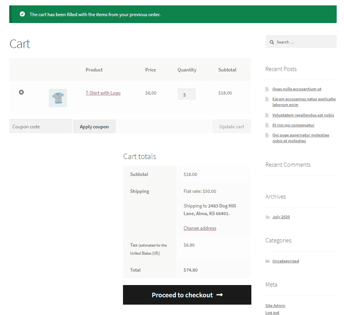Click the shipping address '2483 Dog Hill Lane' text
The height and width of the screenshot is (315, 344).
[209, 210]
